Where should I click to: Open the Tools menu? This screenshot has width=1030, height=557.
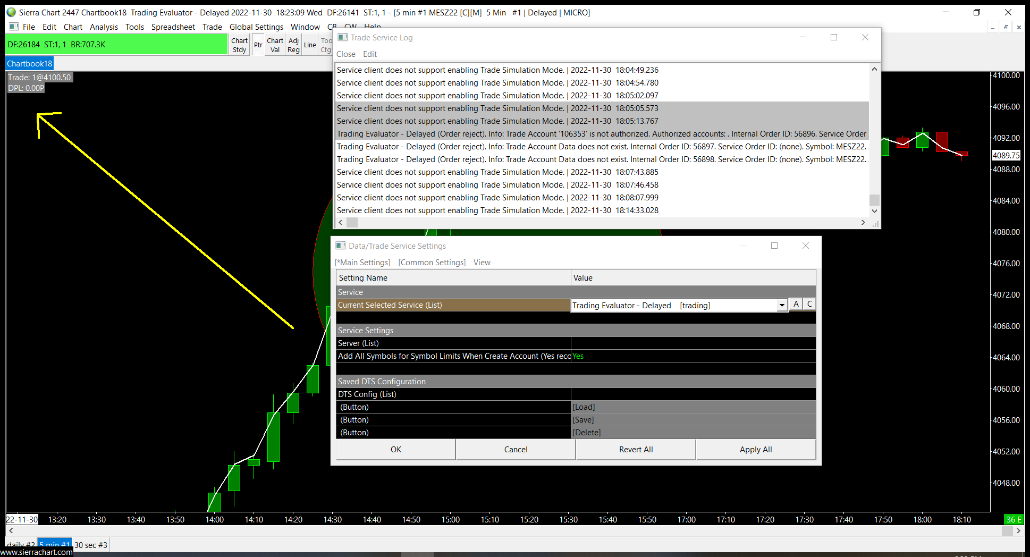point(134,27)
